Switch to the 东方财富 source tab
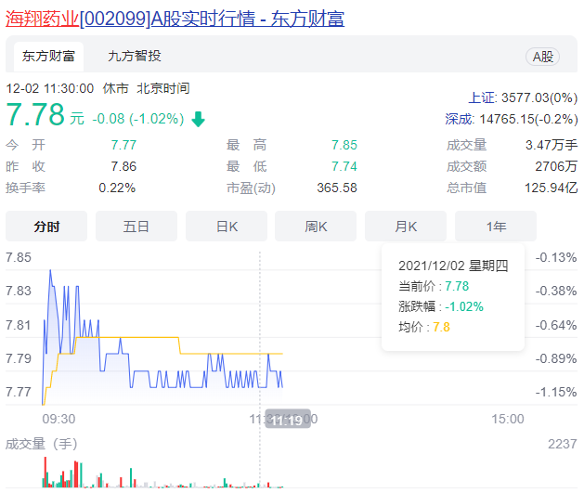The width and height of the screenshot is (584, 493). (47, 57)
